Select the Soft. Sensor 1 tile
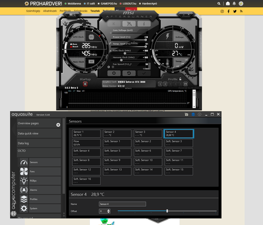The height and width of the screenshot is (225, 263). (117, 143)
